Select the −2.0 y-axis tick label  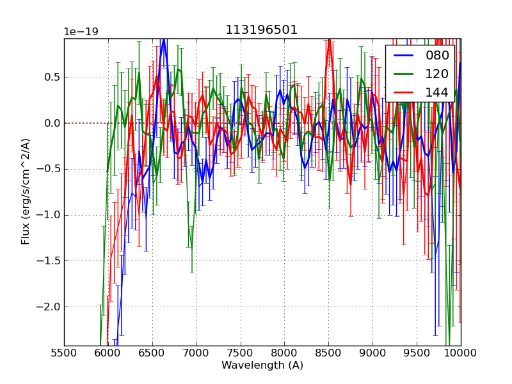click(x=49, y=307)
